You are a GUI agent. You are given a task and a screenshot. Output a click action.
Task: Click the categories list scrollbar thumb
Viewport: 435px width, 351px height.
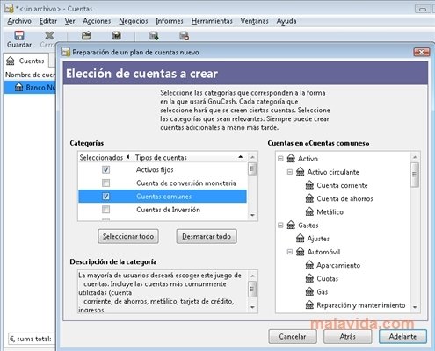[x=252, y=169]
